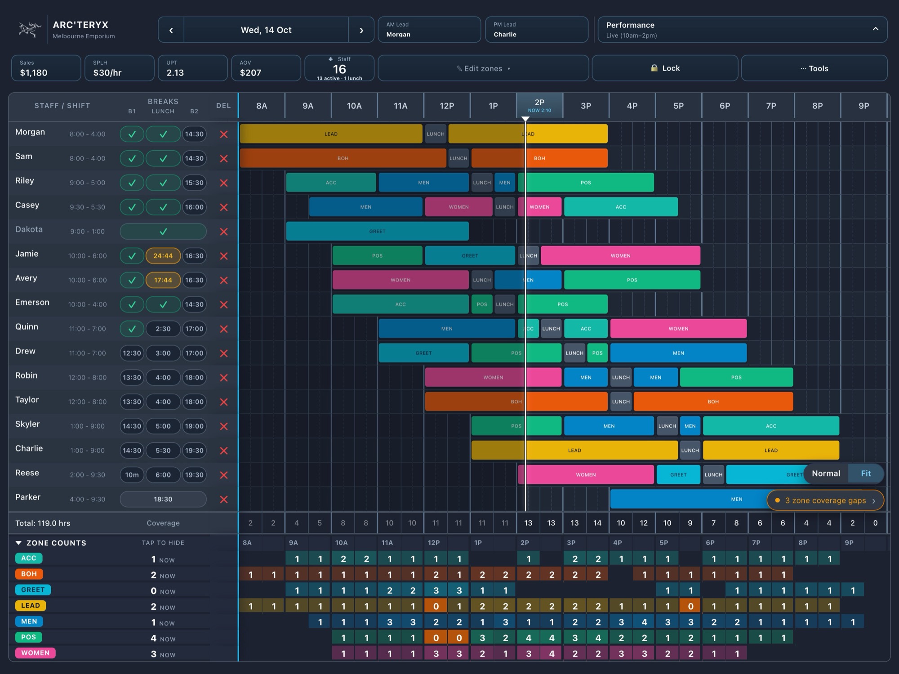Image resolution: width=899 pixels, height=674 pixels.
Task: Select the 8A hour column header
Action: click(262, 106)
